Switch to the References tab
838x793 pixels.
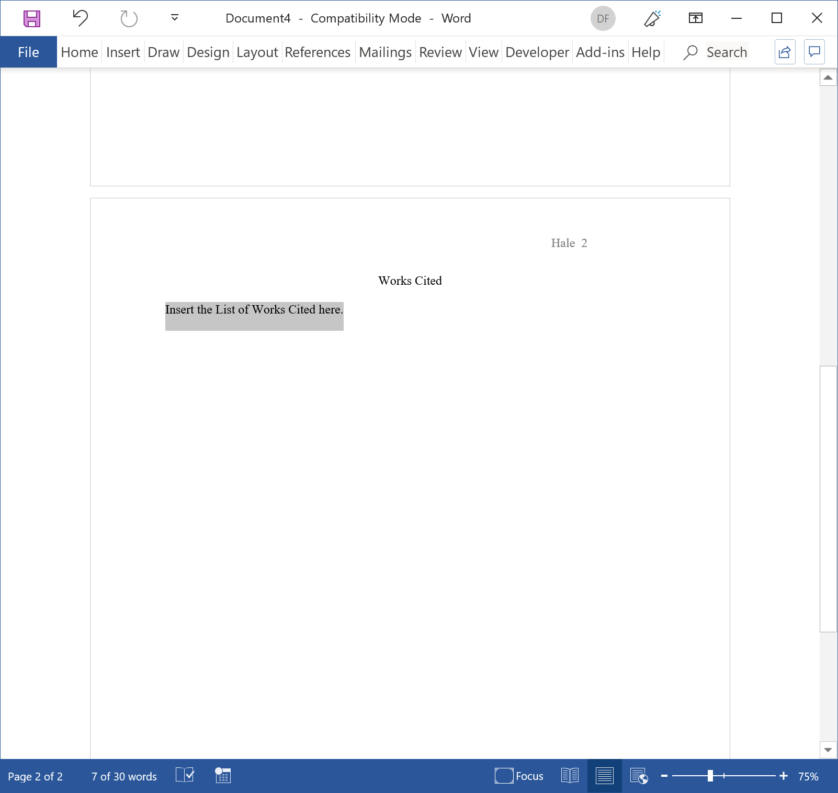(318, 52)
